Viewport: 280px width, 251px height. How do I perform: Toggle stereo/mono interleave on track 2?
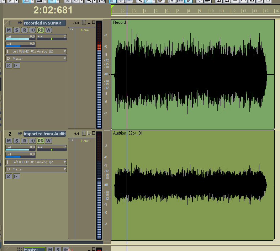pyautogui.click(x=17, y=176)
